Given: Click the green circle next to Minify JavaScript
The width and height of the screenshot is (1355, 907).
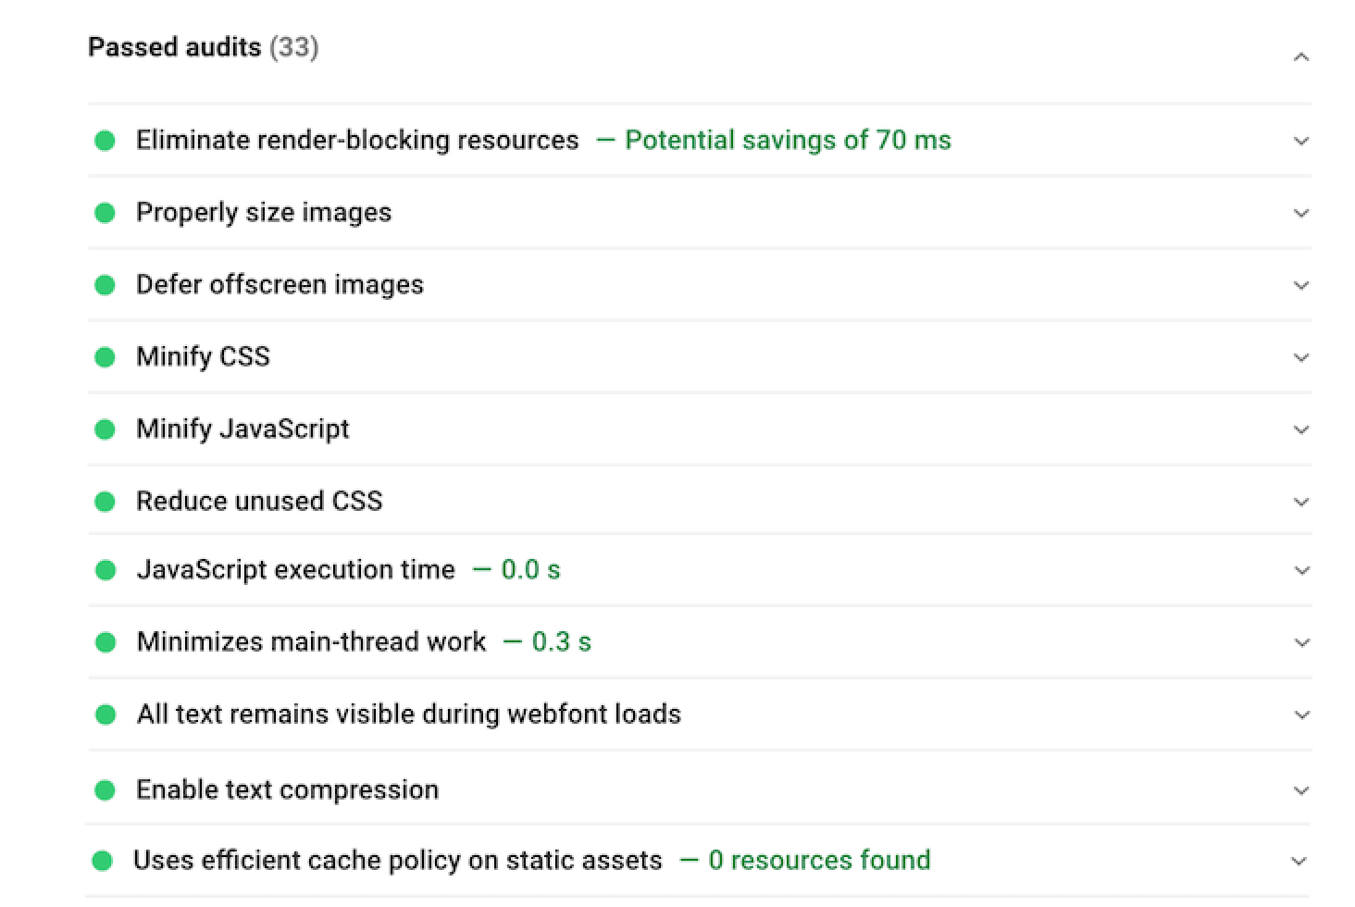Looking at the screenshot, I should pos(105,429).
